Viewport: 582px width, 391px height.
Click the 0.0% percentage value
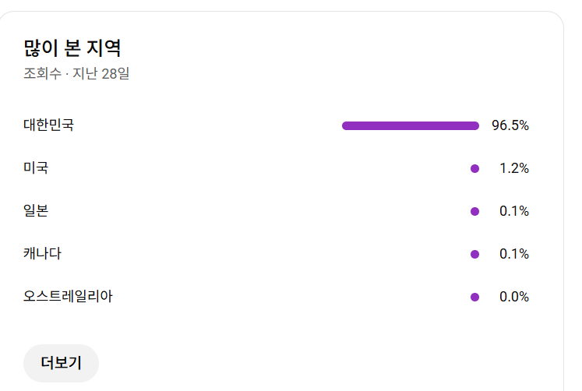pyautogui.click(x=514, y=297)
